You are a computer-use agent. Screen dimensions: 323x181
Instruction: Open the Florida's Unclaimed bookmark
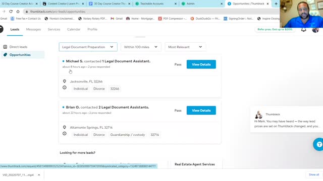(60, 19)
